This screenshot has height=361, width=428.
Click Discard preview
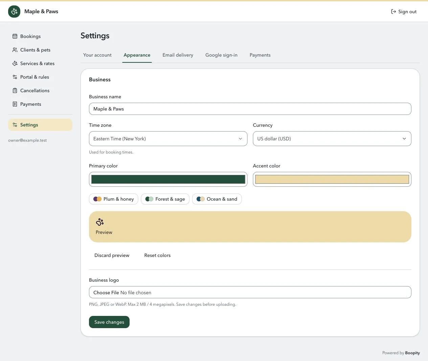pyautogui.click(x=112, y=255)
